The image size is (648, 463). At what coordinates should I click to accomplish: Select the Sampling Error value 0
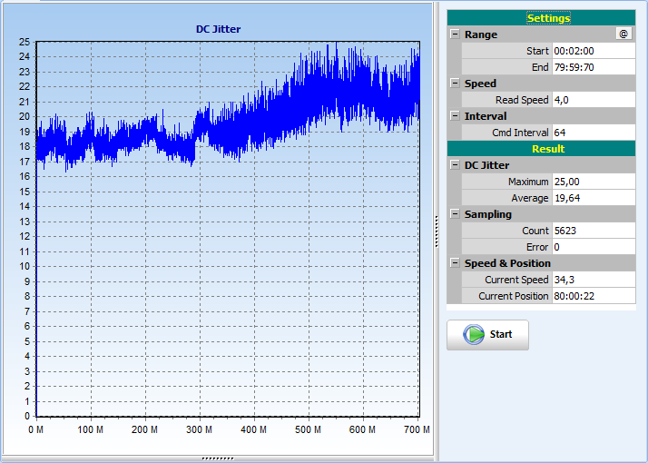click(x=594, y=247)
